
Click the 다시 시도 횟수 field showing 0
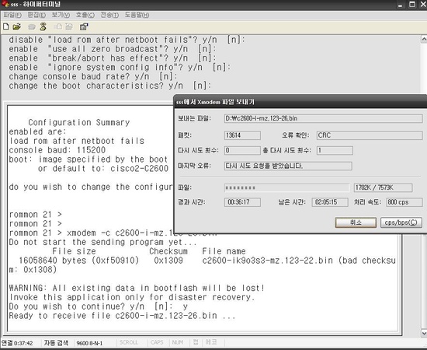coord(242,150)
